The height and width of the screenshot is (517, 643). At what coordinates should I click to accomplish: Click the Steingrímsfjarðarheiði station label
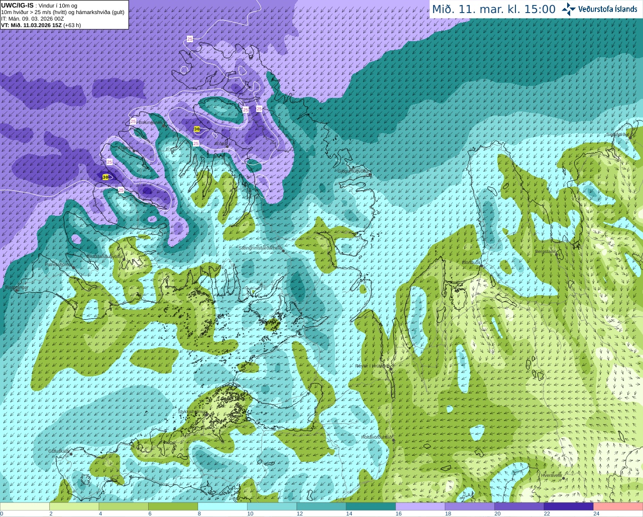(260, 248)
